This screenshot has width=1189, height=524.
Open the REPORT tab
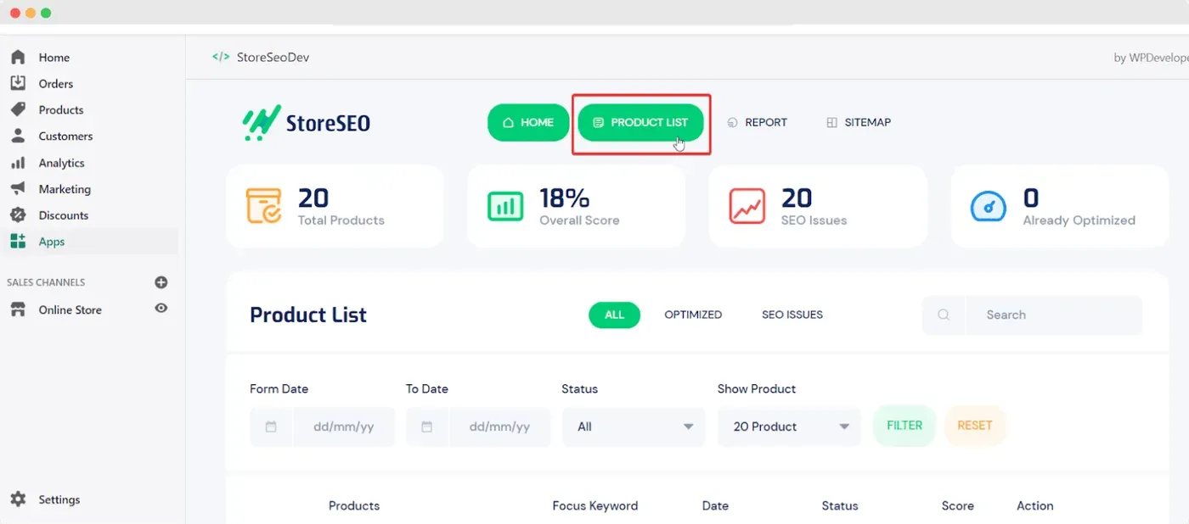coord(758,123)
